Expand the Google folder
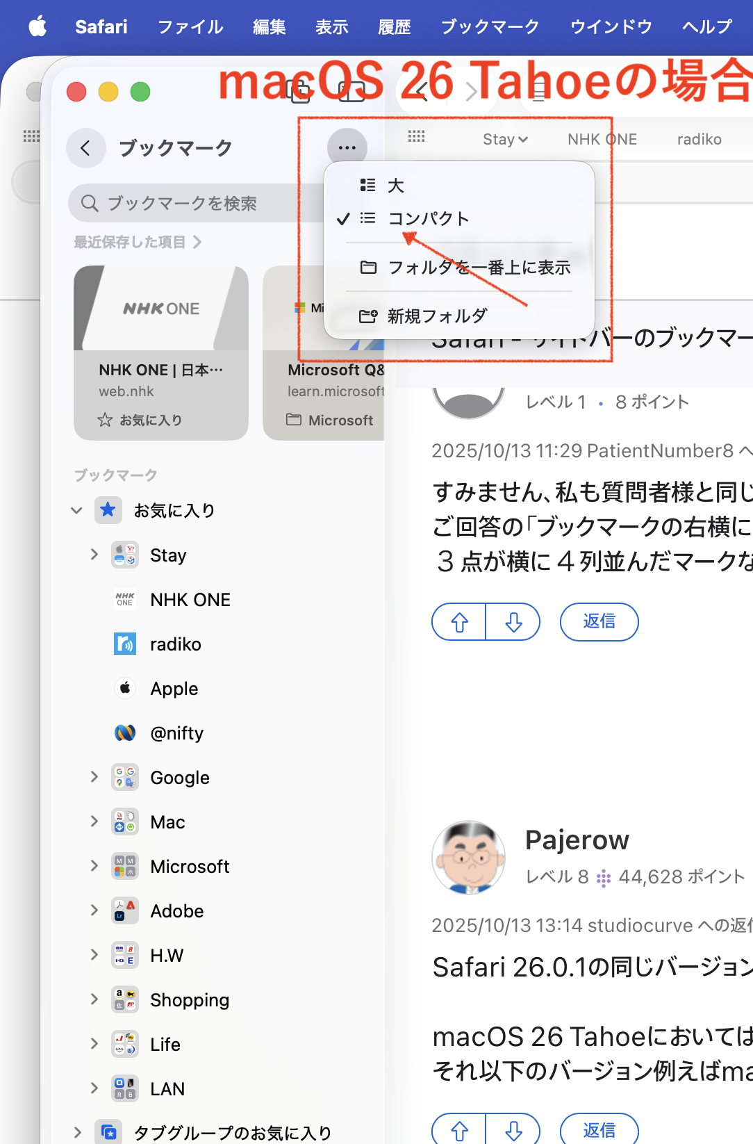Image resolution: width=753 pixels, height=1144 pixels. coord(94,777)
